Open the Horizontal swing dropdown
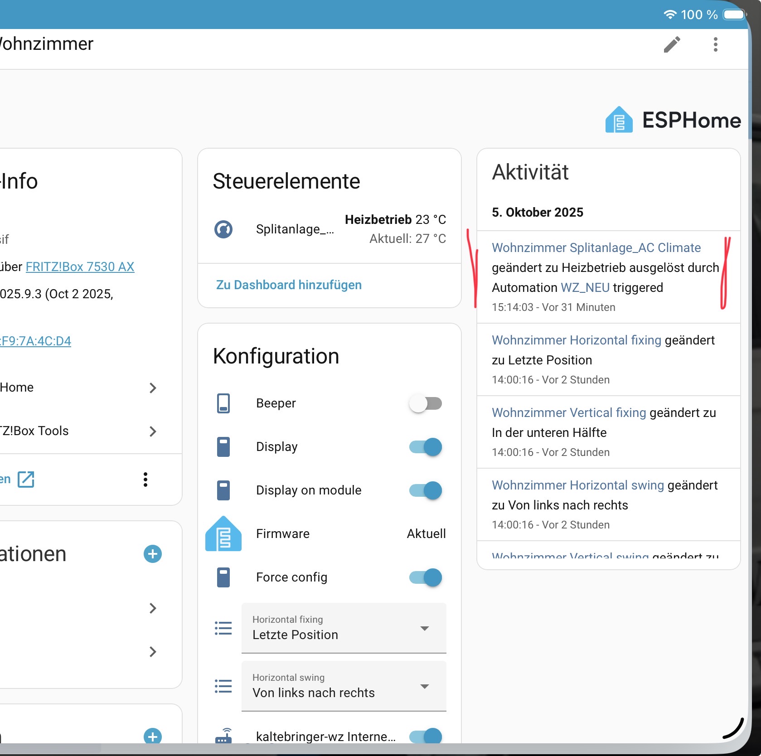761x756 pixels. click(x=344, y=686)
